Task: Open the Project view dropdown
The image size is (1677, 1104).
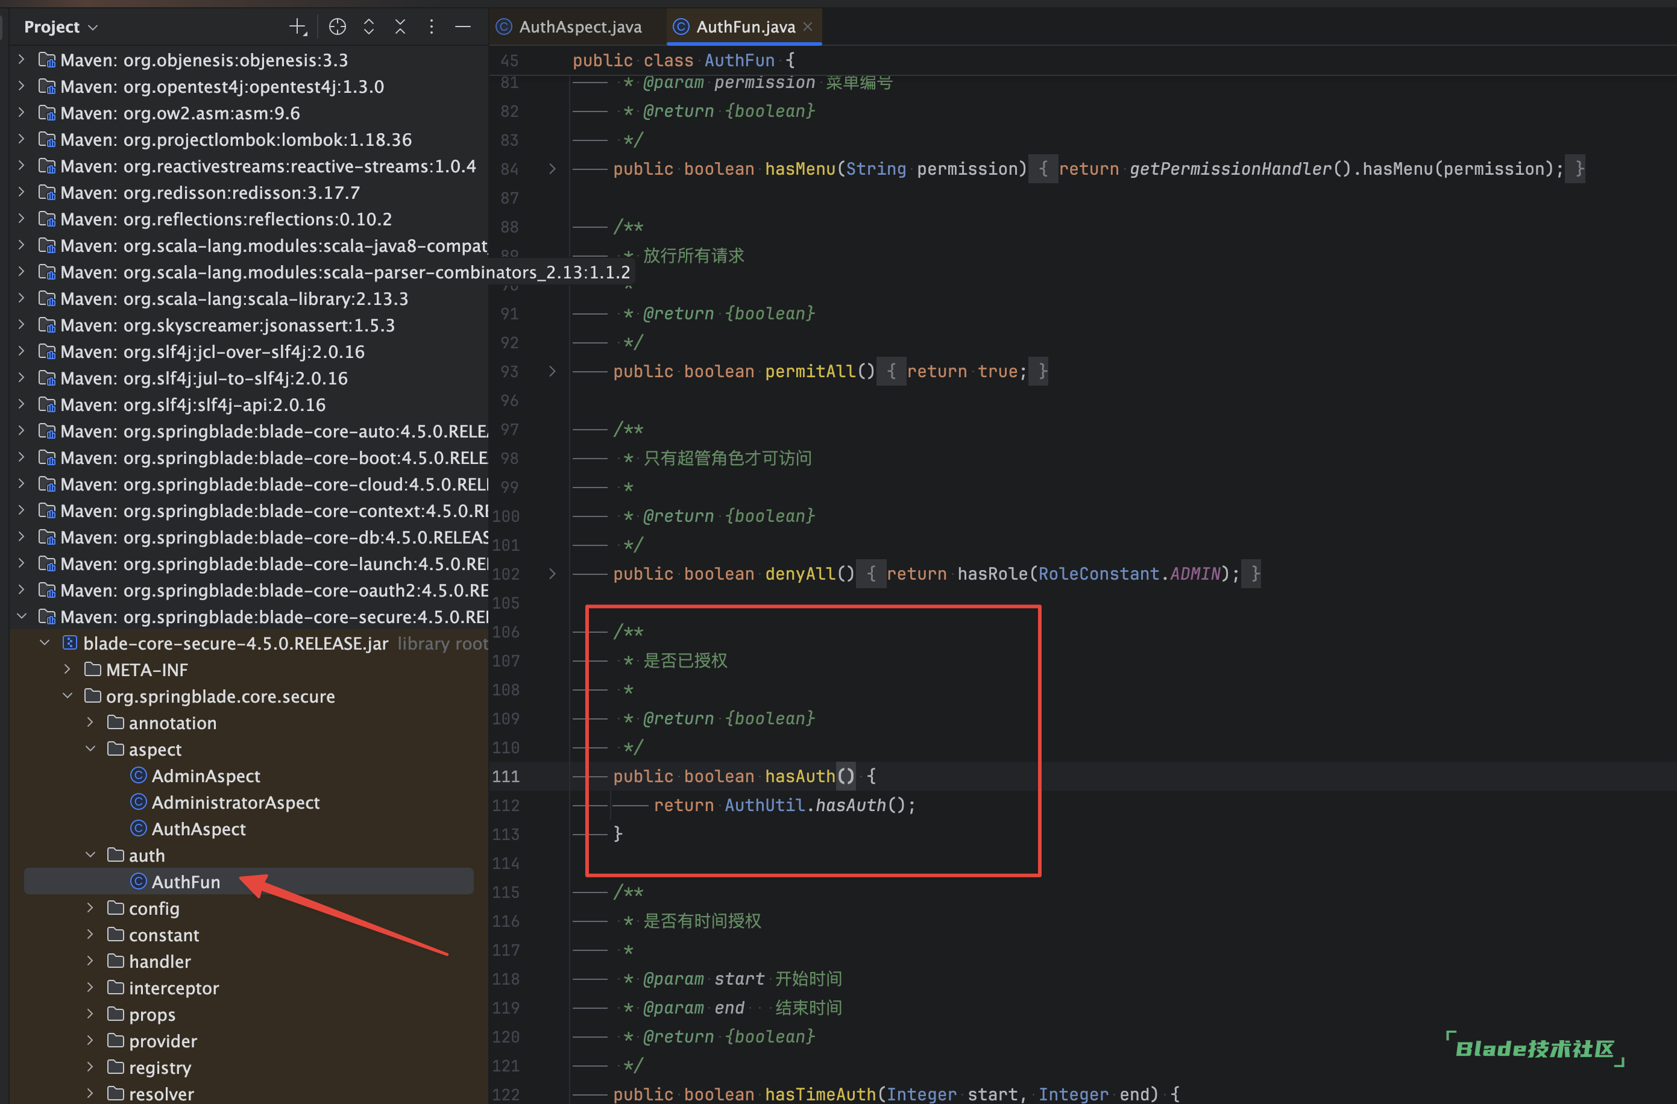Action: pyautogui.click(x=61, y=27)
